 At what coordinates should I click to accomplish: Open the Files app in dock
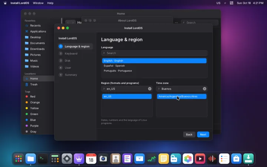click(31, 159)
